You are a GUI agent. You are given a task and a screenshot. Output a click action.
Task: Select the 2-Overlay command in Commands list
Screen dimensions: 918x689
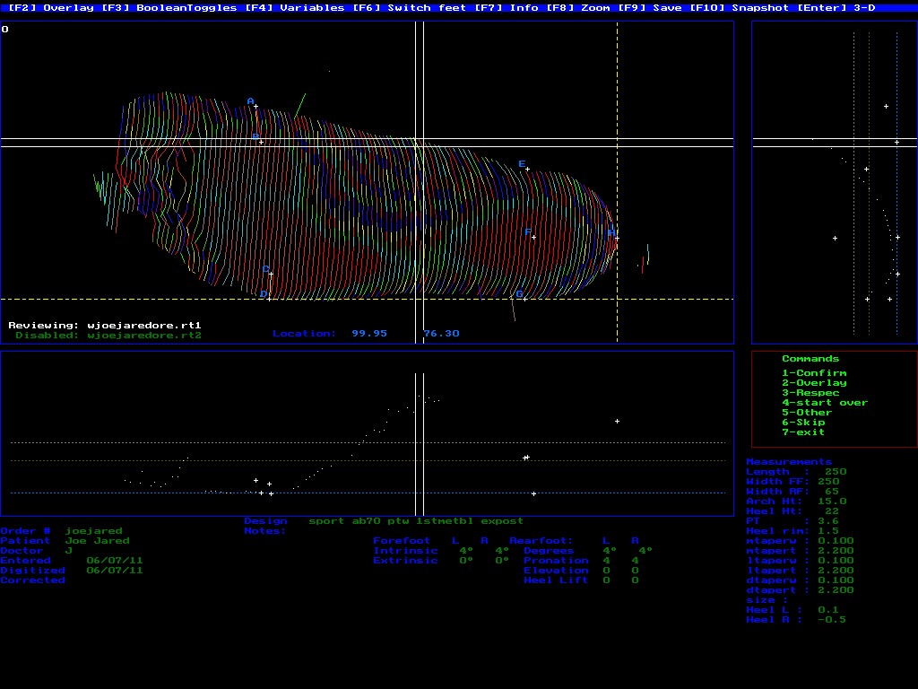click(x=814, y=383)
